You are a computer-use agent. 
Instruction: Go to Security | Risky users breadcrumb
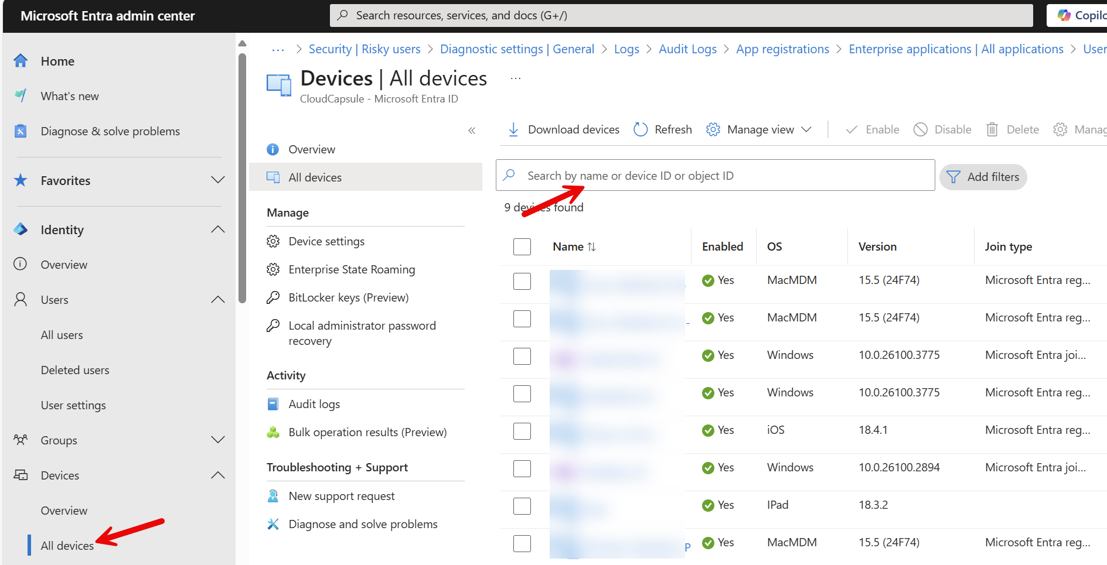coord(365,49)
